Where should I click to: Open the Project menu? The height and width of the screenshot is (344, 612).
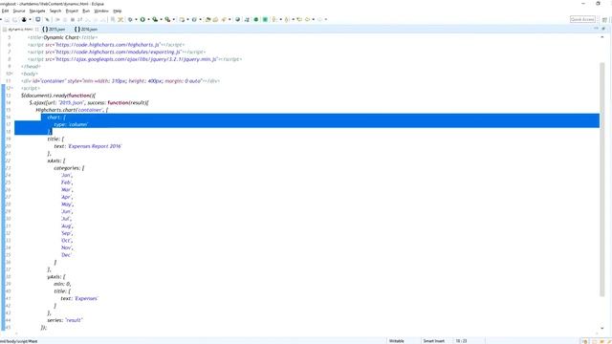click(72, 11)
